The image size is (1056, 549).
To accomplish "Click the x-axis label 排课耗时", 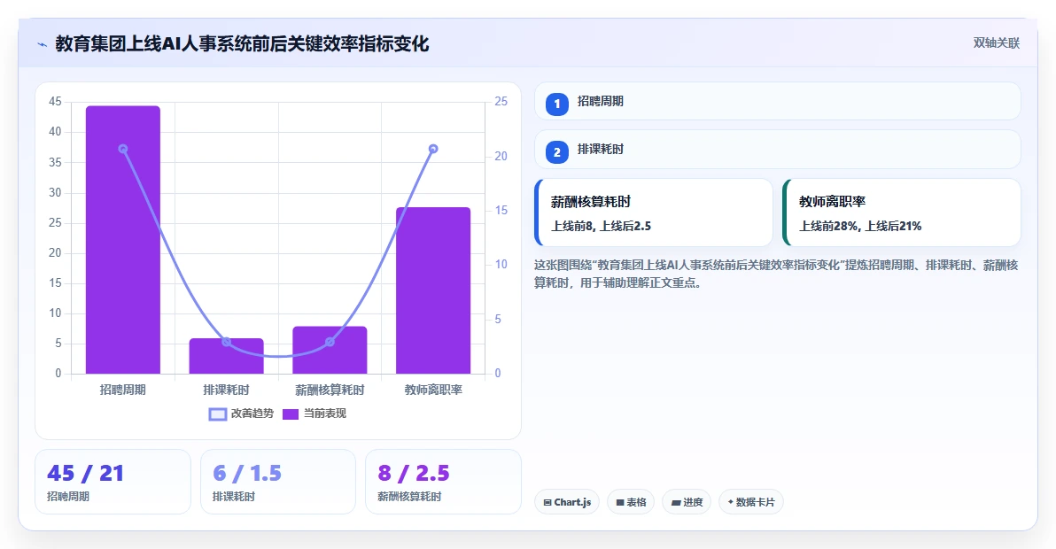I will point(226,390).
